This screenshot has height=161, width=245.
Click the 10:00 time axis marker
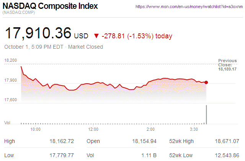pos(36,130)
